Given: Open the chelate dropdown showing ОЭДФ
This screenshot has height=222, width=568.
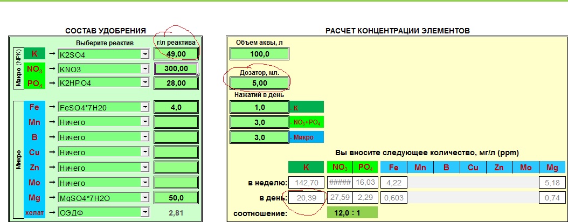Looking at the screenshot, I should 144,213.
